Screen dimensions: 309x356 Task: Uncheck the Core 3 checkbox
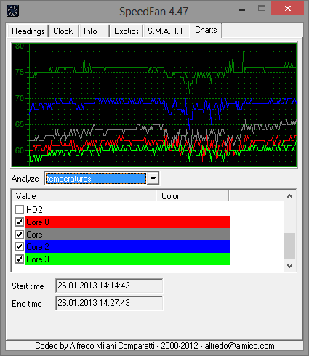click(x=19, y=259)
